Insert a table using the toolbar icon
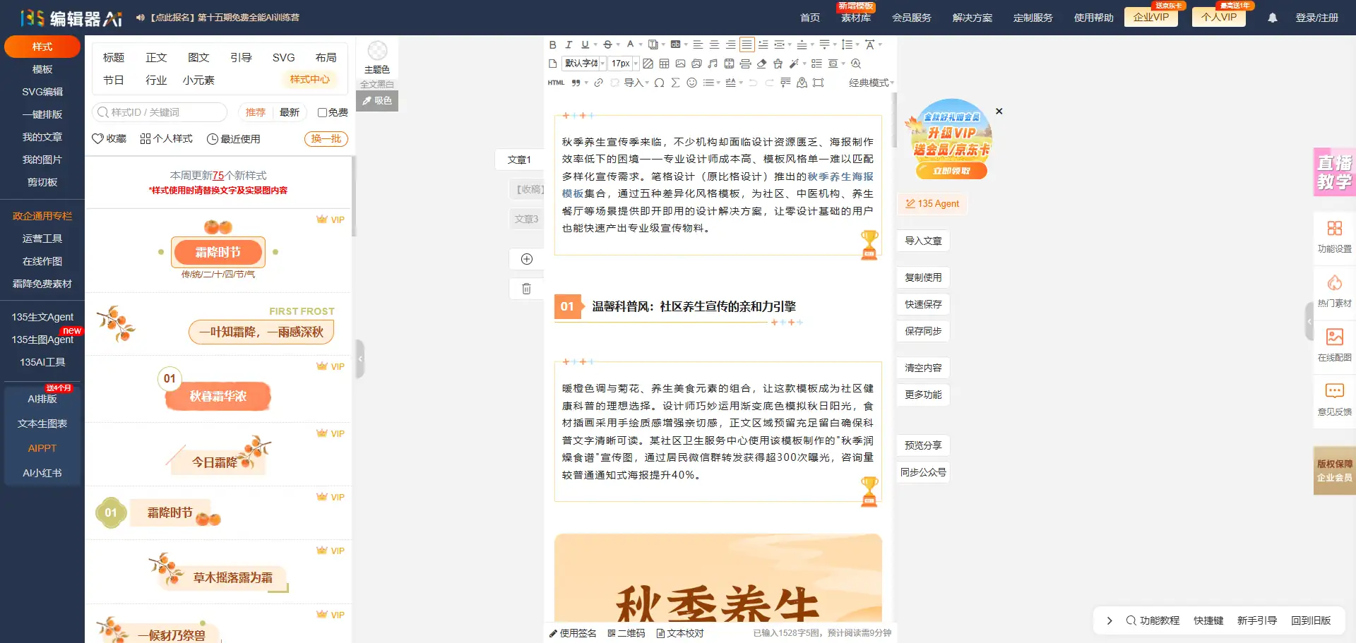 663,64
